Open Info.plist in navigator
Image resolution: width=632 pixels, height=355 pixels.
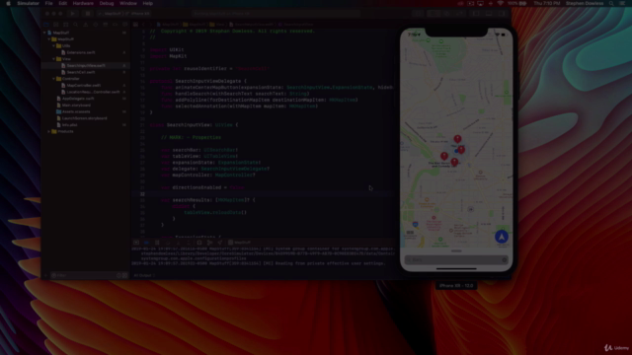69,125
